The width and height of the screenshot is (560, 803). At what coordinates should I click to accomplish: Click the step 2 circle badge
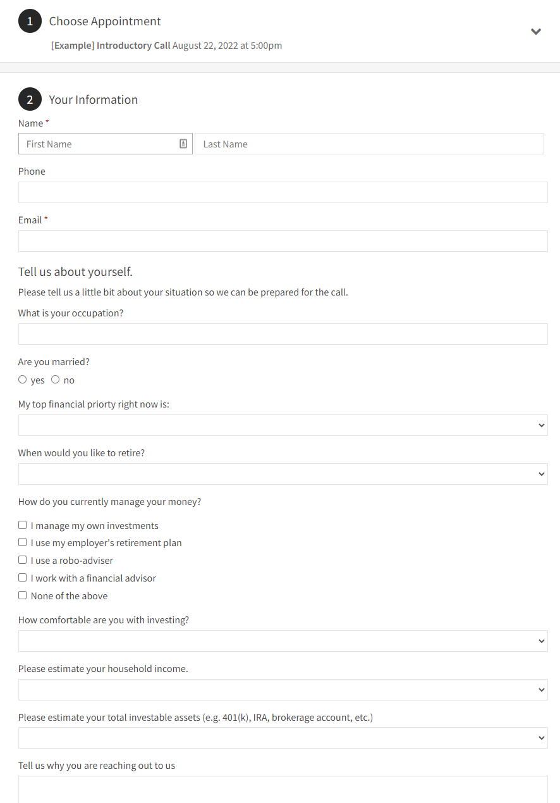pyautogui.click(x=30, y=100)
